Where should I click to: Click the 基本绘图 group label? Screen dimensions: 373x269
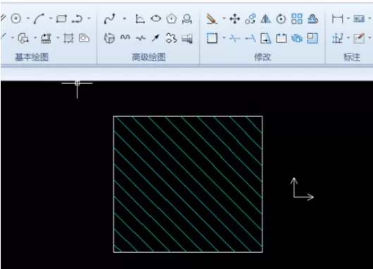point(32,57)
